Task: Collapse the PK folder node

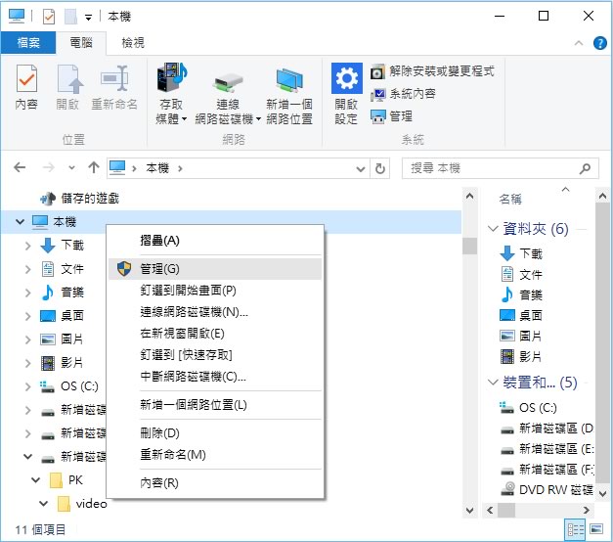Action: (35, 479)
